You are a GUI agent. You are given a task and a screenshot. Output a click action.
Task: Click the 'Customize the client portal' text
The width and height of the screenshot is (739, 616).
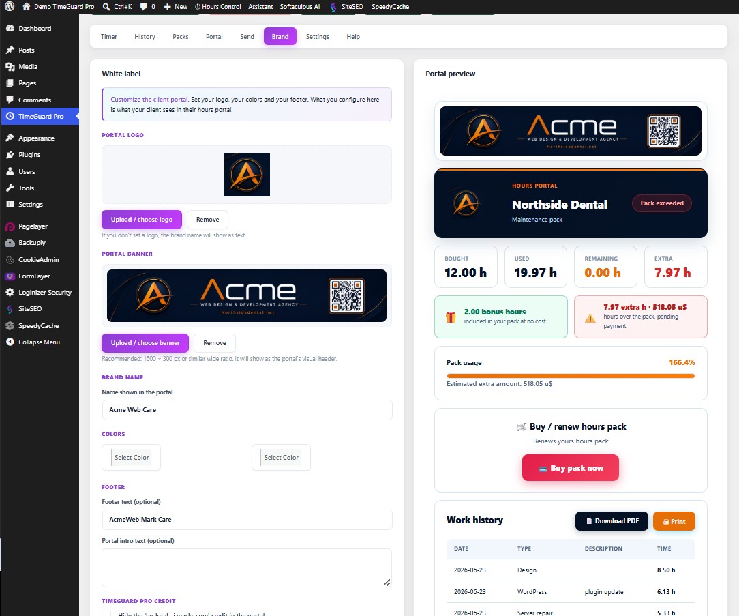[x=149, y=100]
